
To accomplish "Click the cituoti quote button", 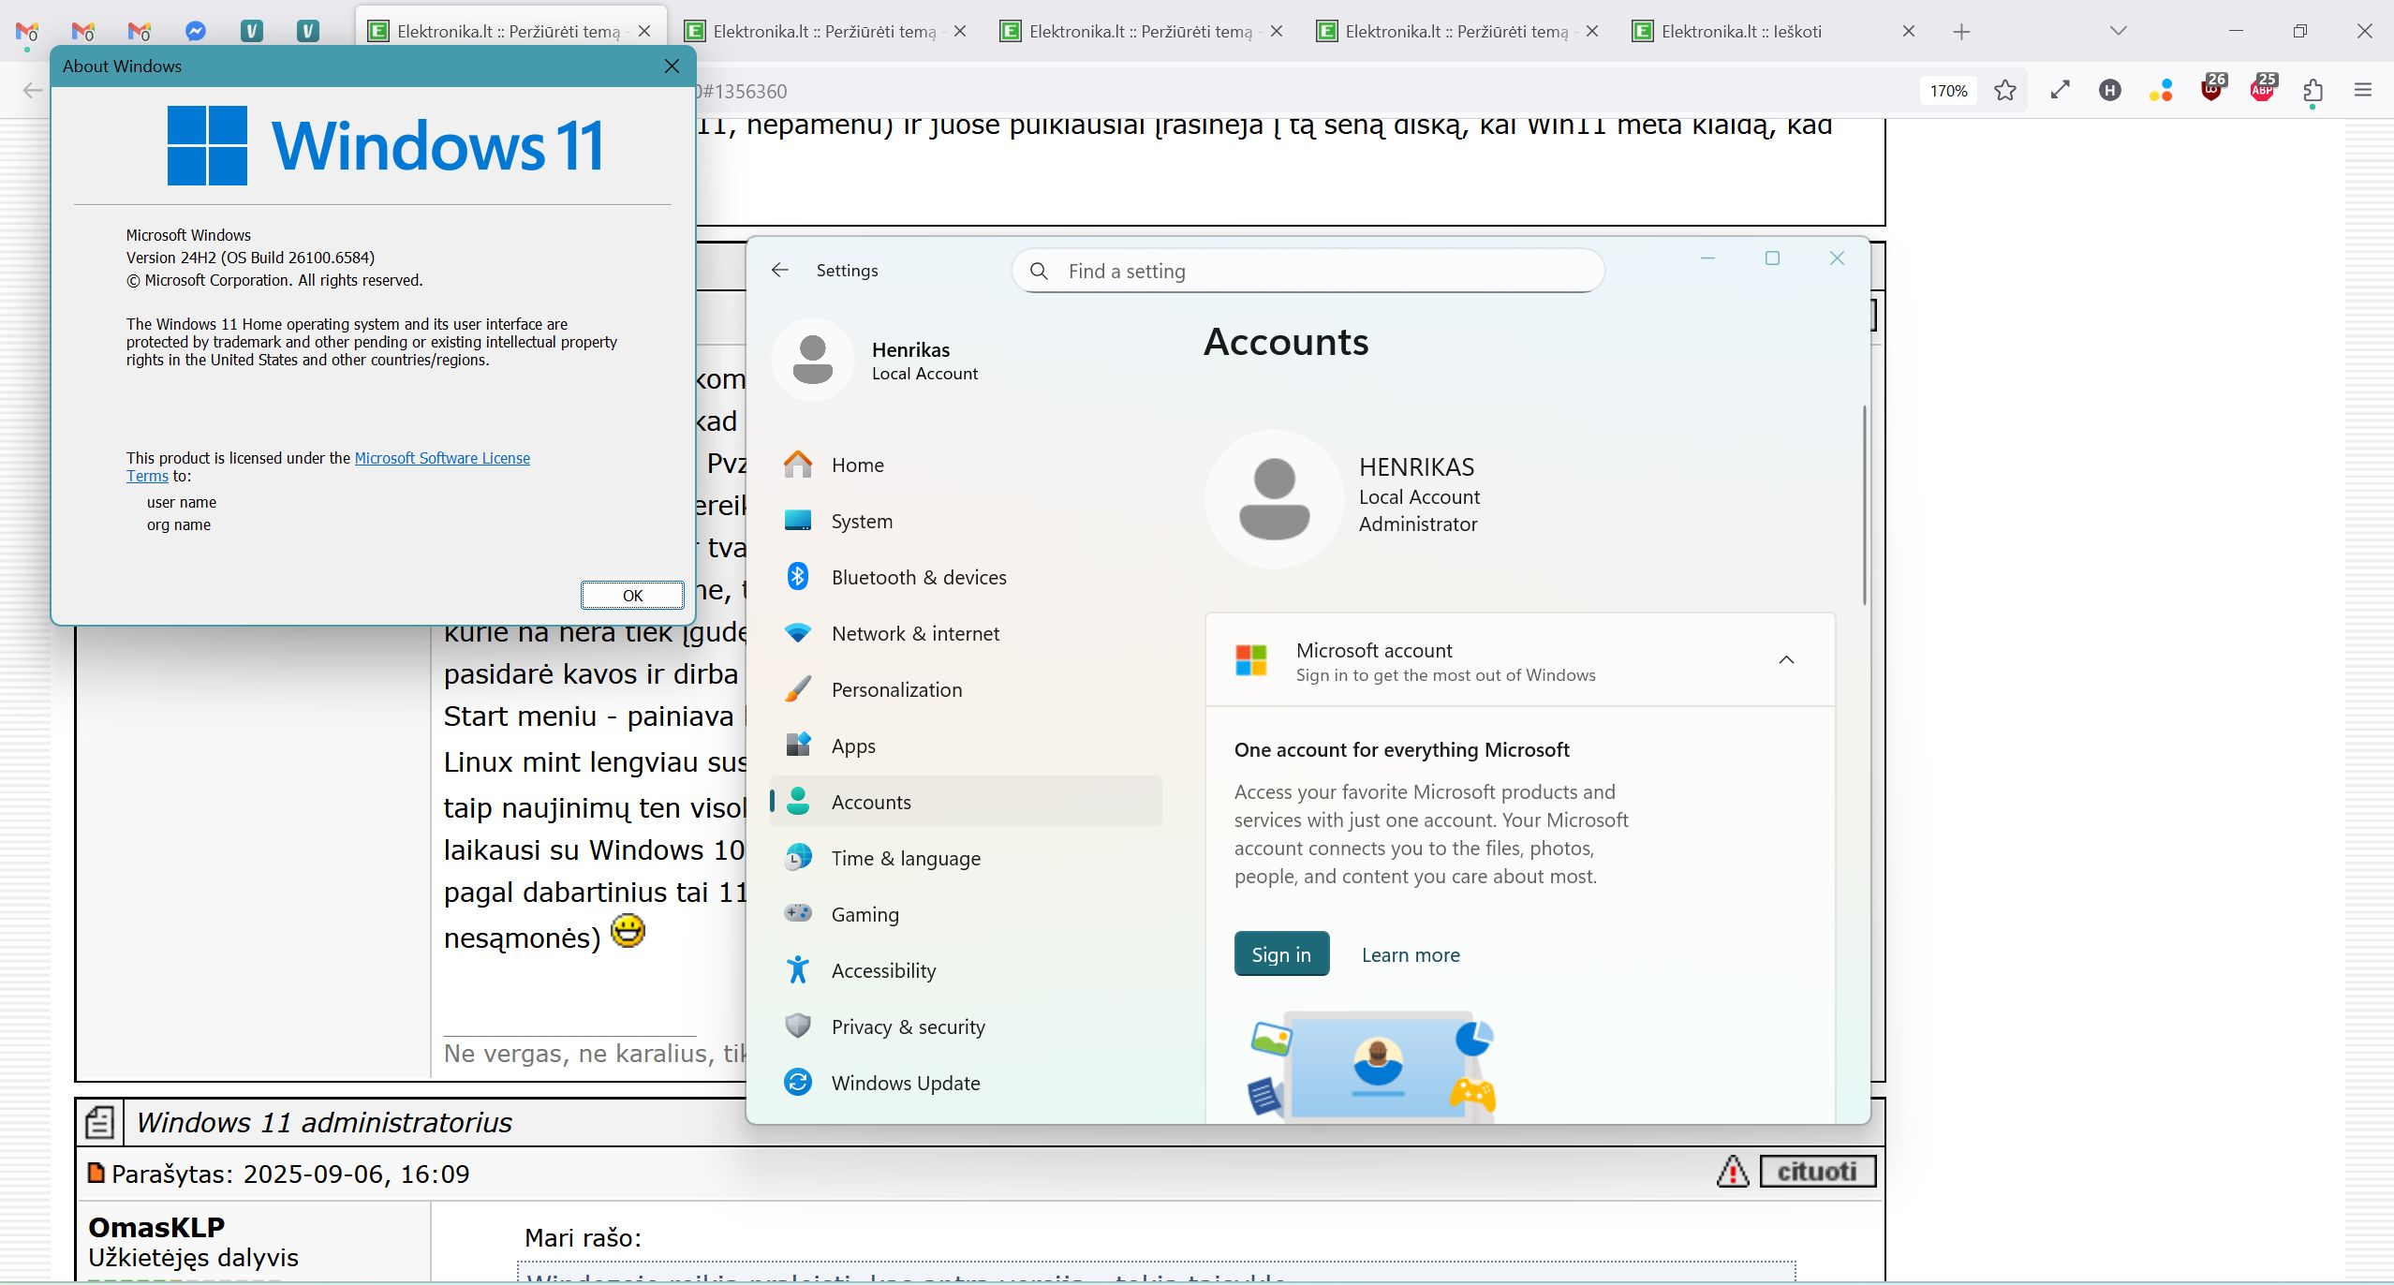I will coord(1817,1171).
